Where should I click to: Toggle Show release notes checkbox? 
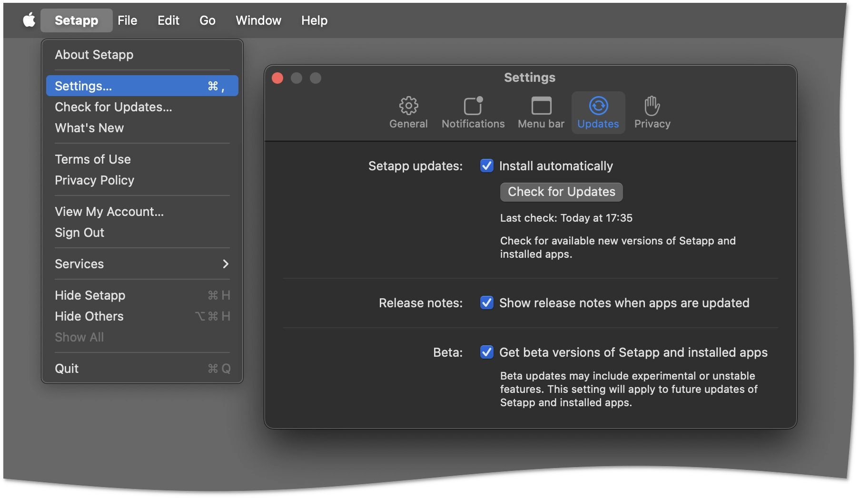click(487, 303)
